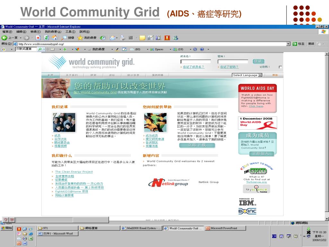Click the password input field
329x247 pixels.
(x=233, y=61)
